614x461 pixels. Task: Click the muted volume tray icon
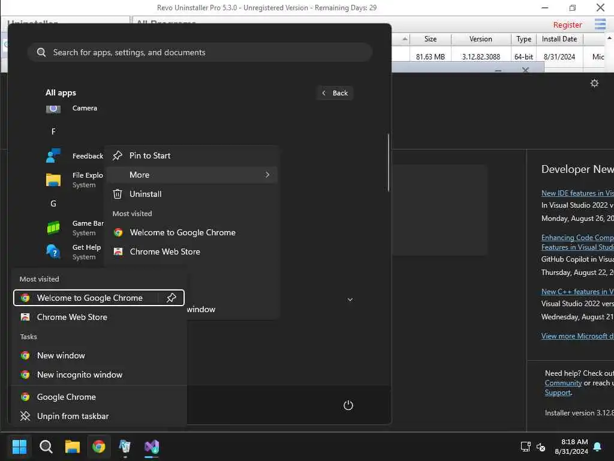(541, 447)
